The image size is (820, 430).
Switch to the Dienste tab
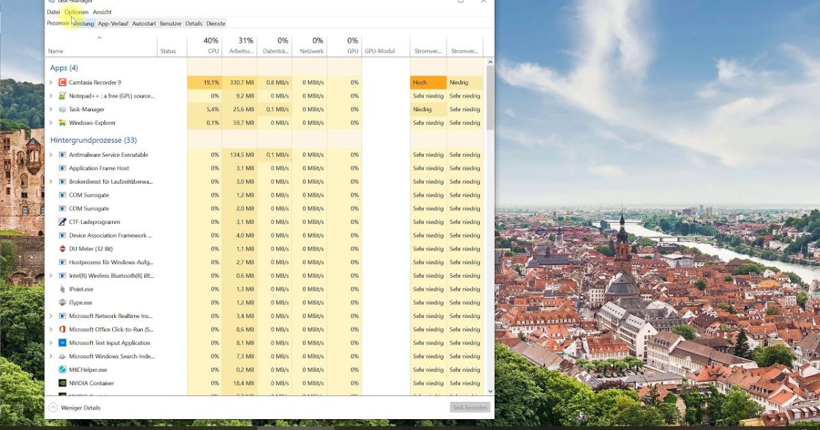tap(215, 23)
